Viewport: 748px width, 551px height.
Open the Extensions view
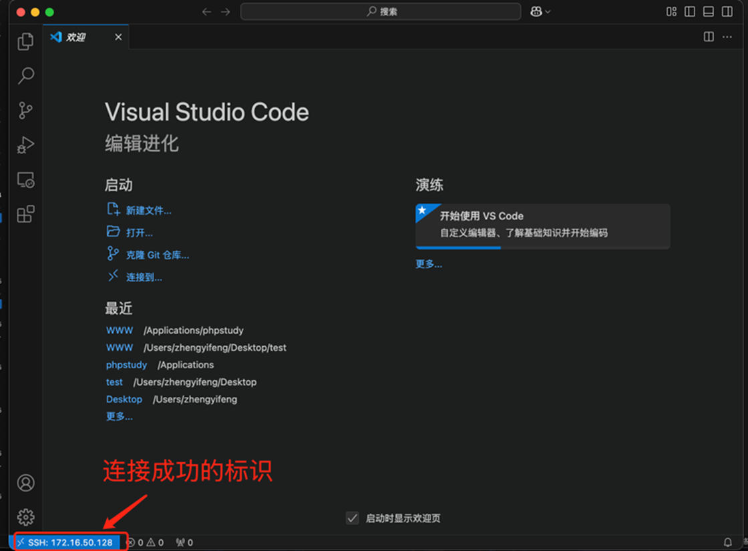pyautogui.click(x=26, y=214)
